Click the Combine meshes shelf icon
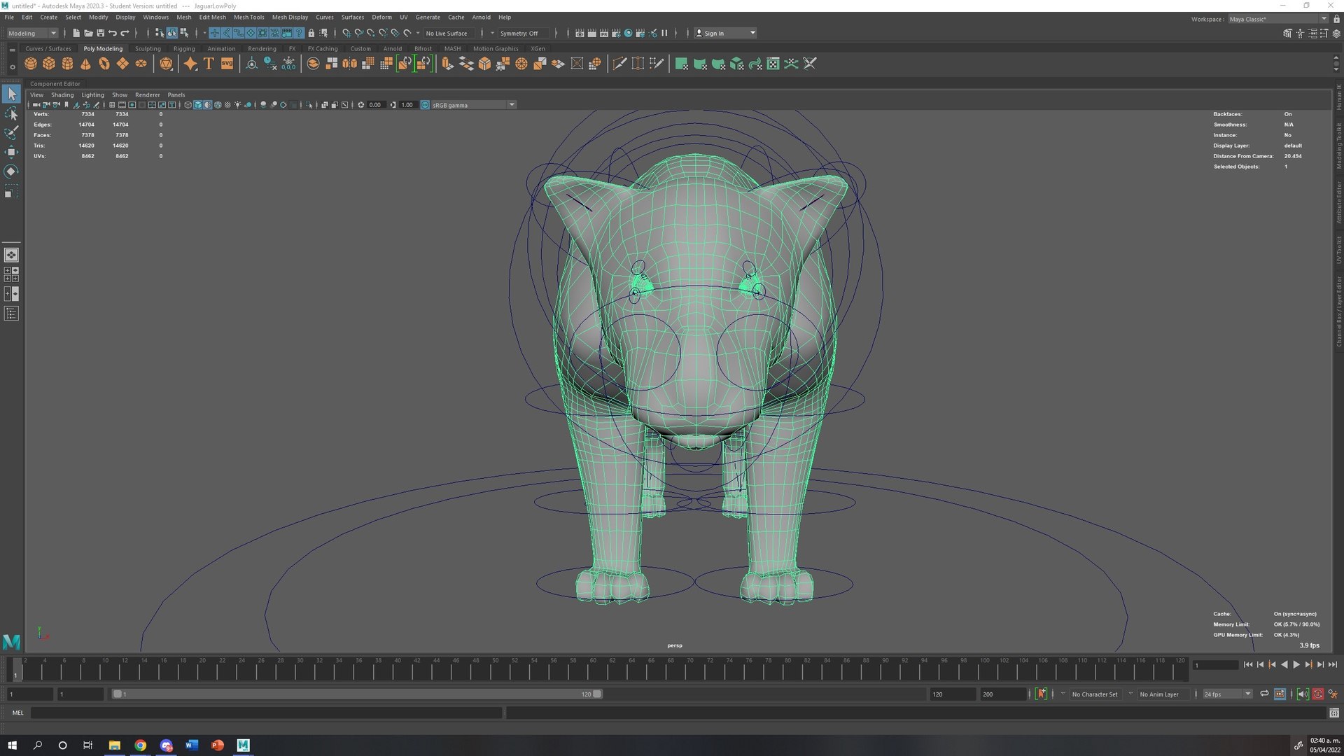 (x=314, y=64)
